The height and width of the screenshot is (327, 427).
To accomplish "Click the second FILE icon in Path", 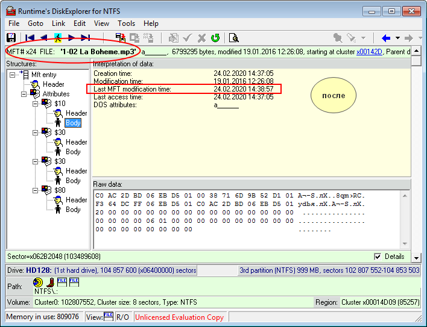I will 74,282.
